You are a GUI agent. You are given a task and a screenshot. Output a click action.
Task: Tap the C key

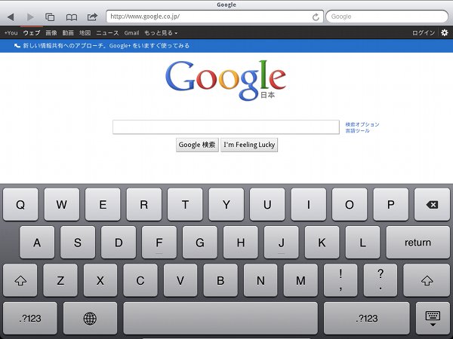click(x=140, y=280)
